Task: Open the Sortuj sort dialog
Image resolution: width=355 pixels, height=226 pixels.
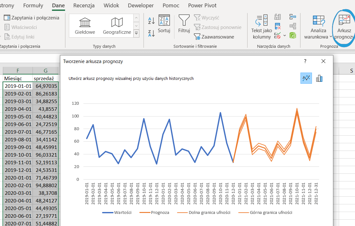Action: tap(164, 24)
